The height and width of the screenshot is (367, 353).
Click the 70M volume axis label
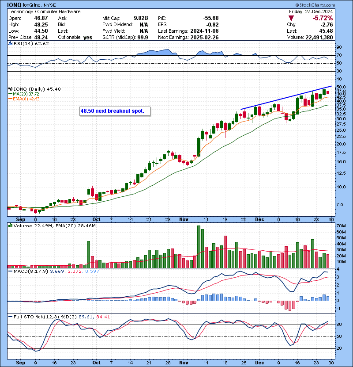coord(341,226)
